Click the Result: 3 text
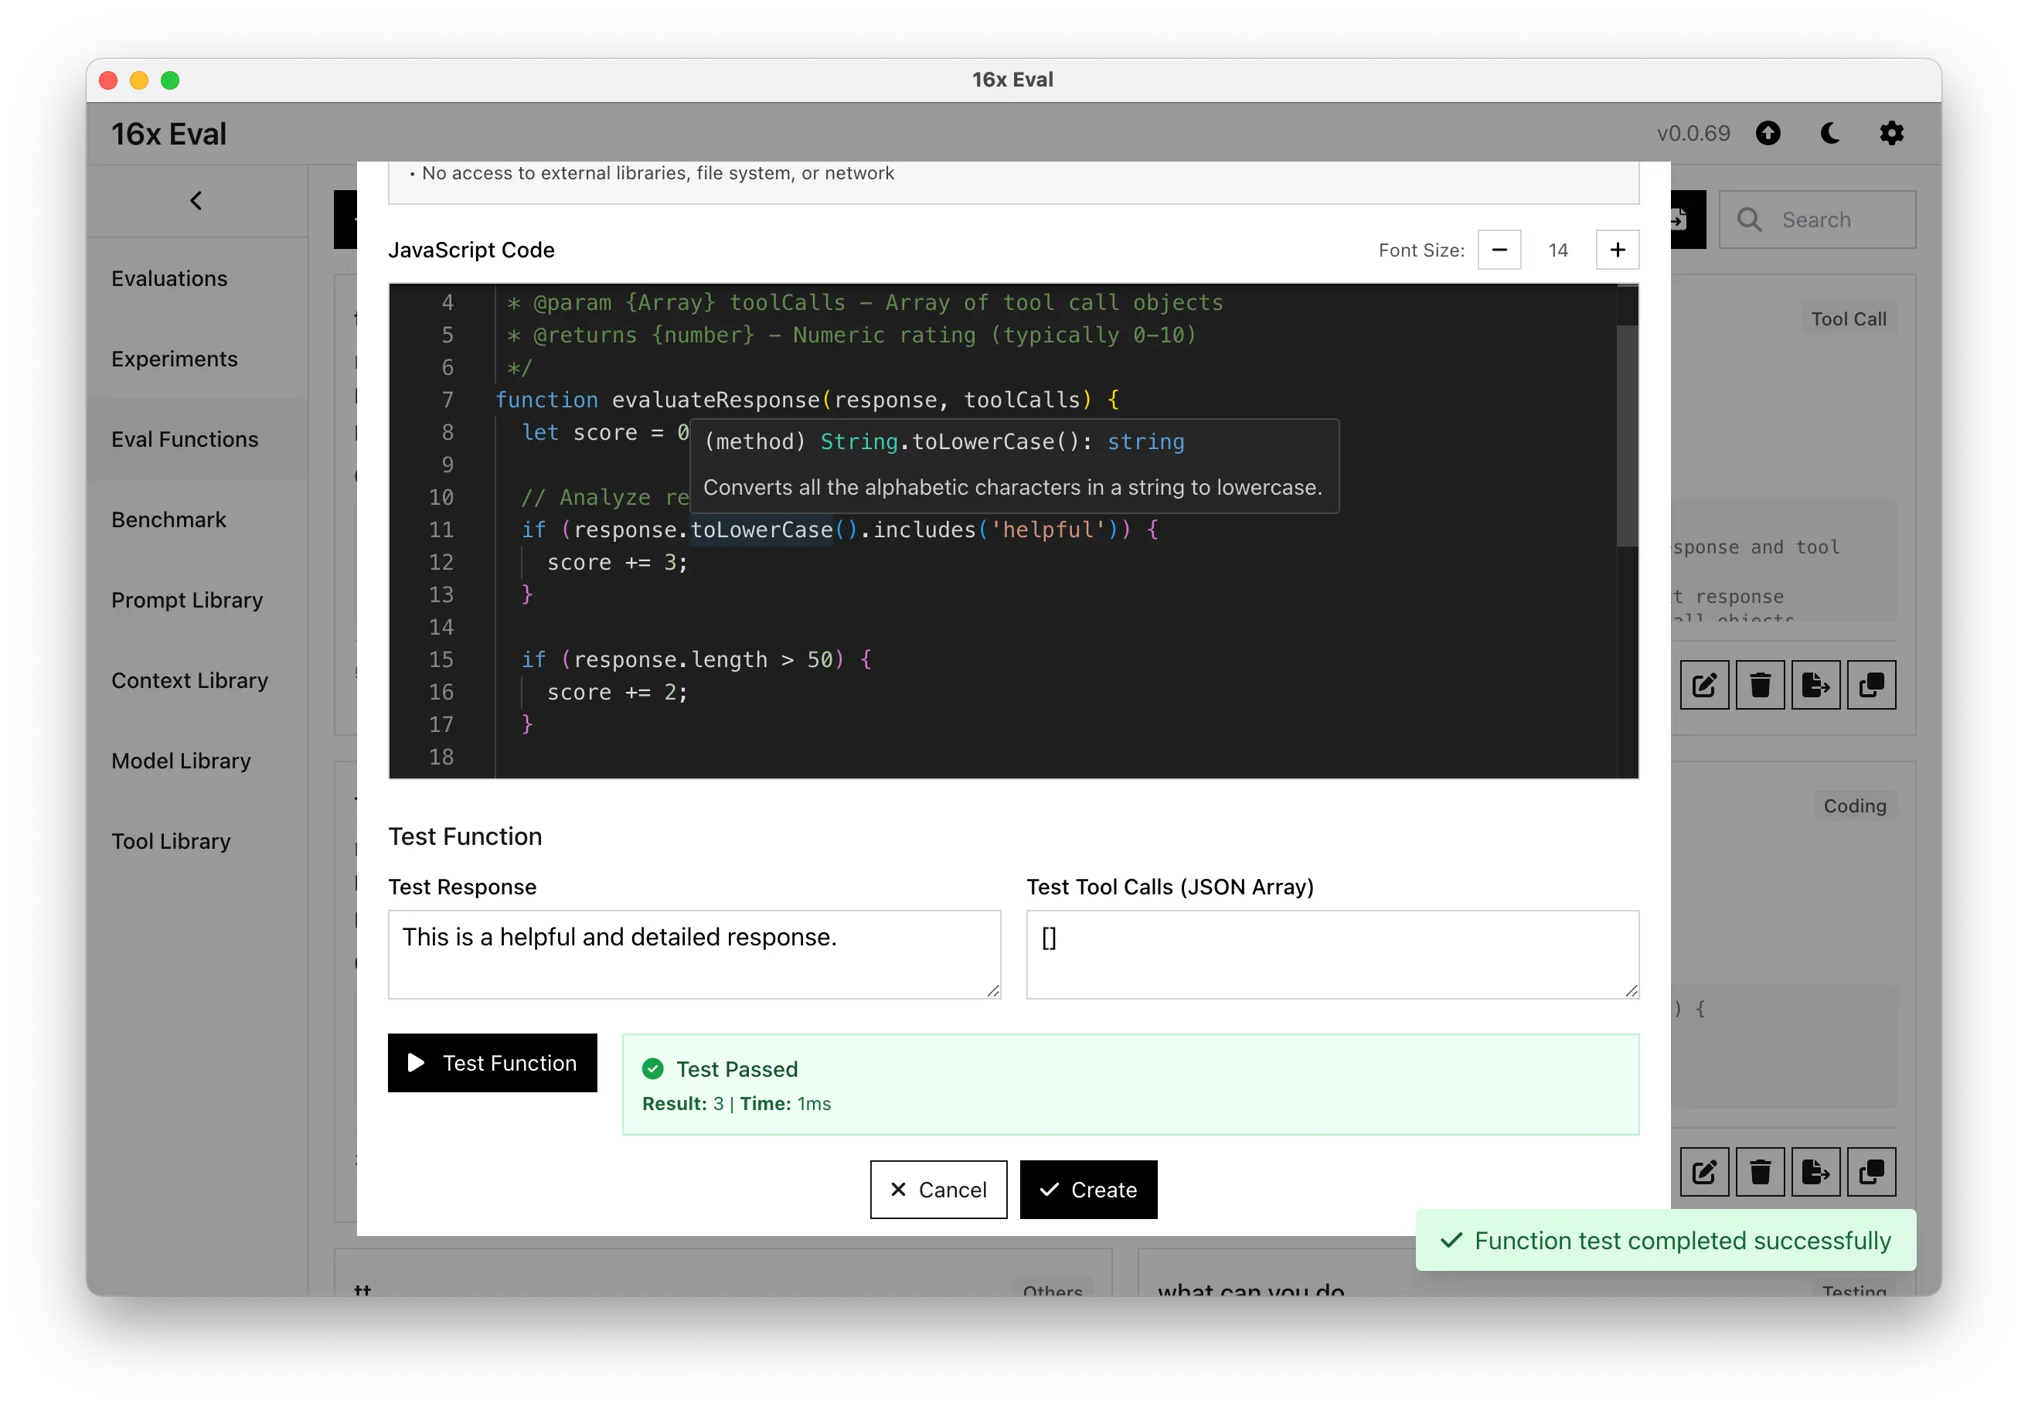The image size is (2028, 1410). pyautogui.click(x=682, y=1103)
